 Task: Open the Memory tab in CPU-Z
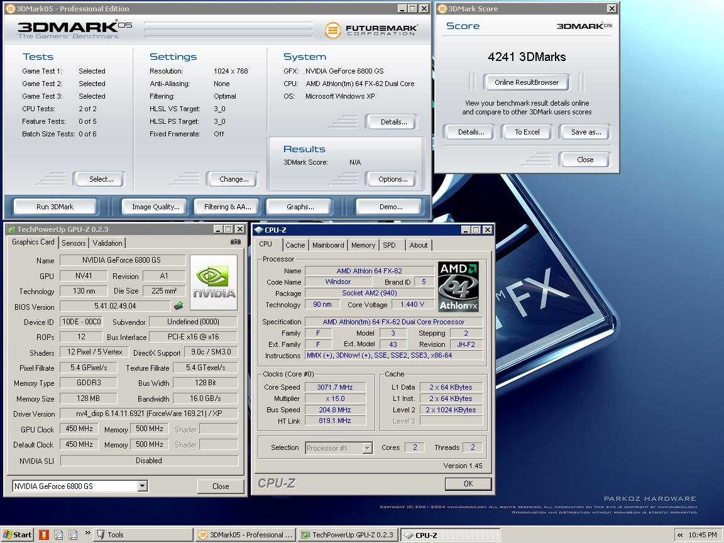coord(363,245)
